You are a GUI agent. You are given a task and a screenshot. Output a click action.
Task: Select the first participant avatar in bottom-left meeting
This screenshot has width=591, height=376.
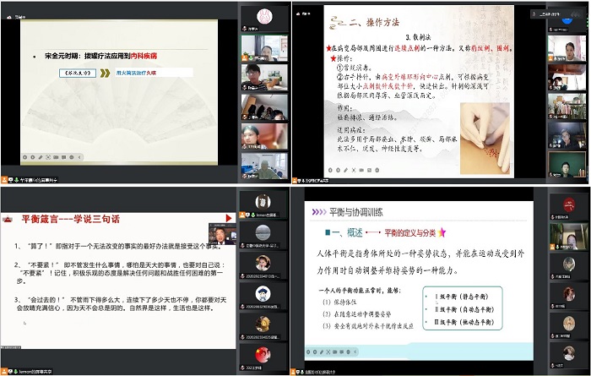click(x=263, y=201)
